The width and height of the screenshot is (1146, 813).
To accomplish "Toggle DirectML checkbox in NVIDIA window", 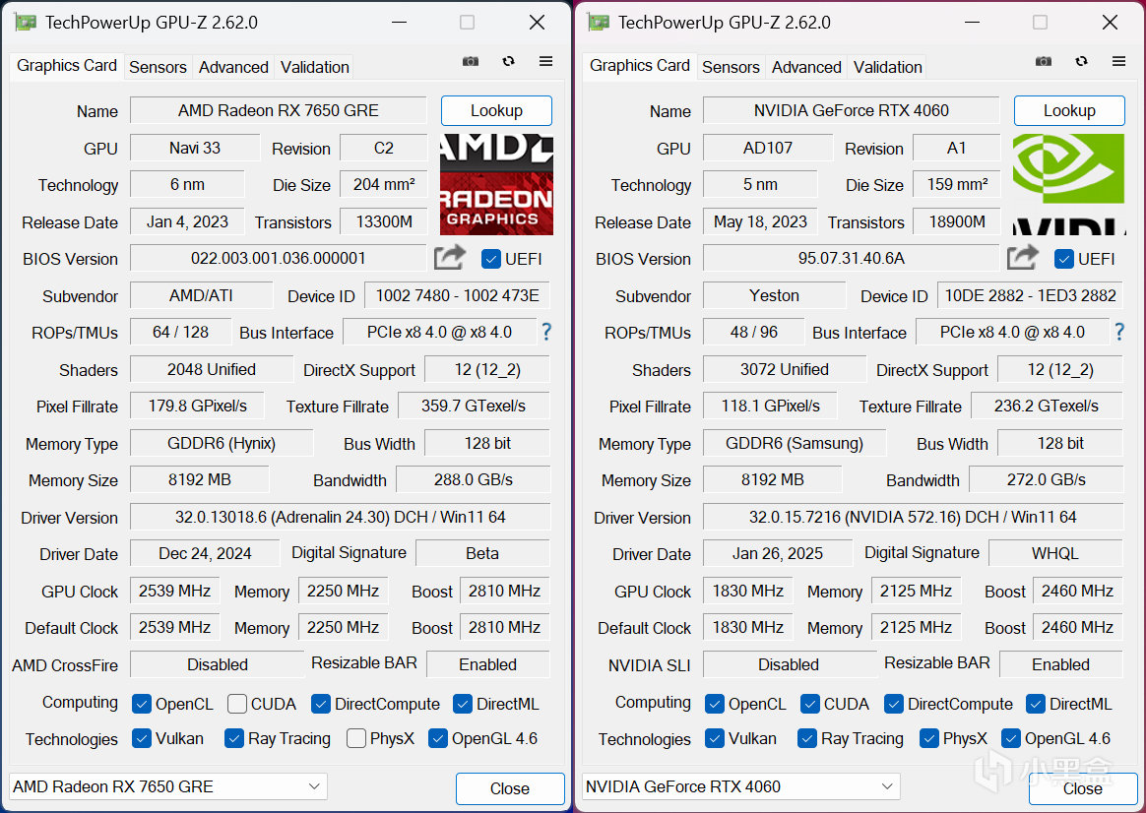I will (1036, 704).
